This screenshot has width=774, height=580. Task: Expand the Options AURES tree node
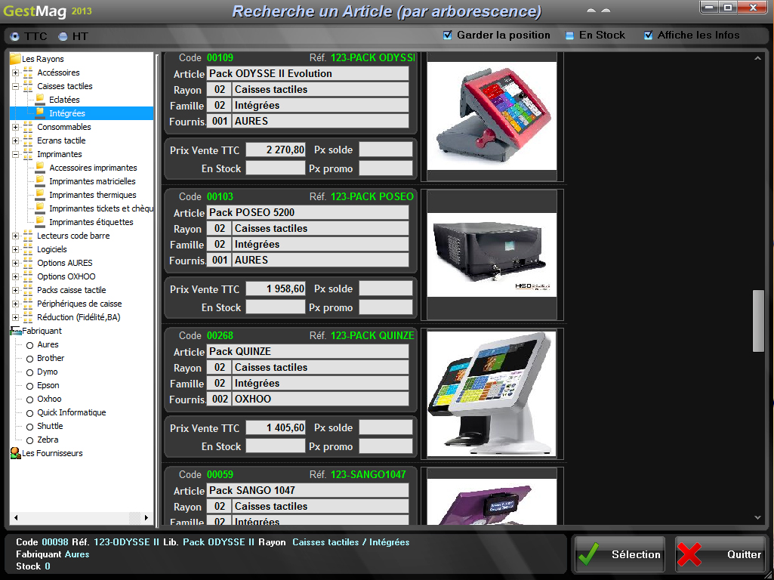15,263
